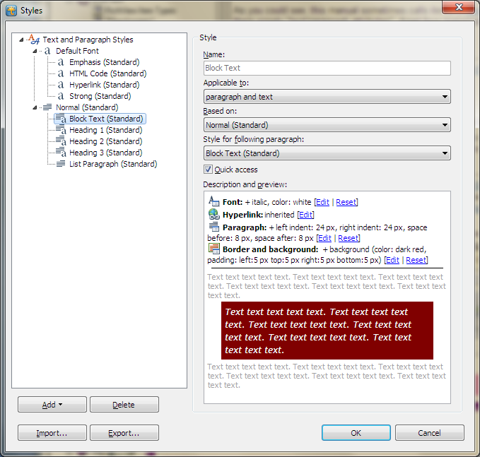Open the Based on dropdown
This screenshot has width=480, height=457.
(x=327, y=125)
